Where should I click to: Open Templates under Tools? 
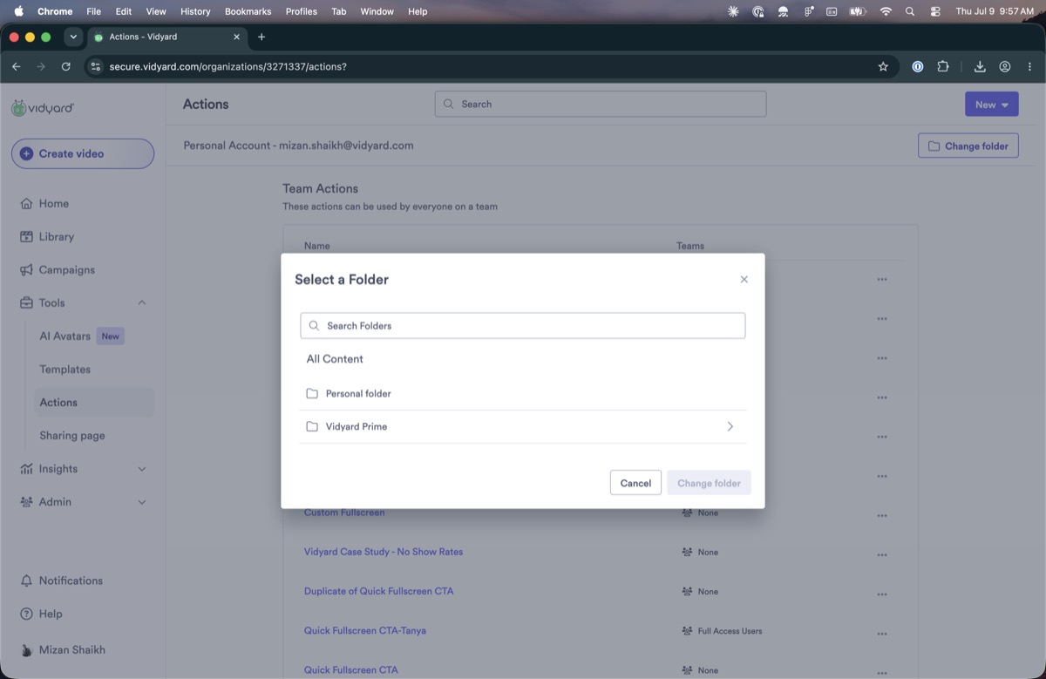[x=65, y=369]
